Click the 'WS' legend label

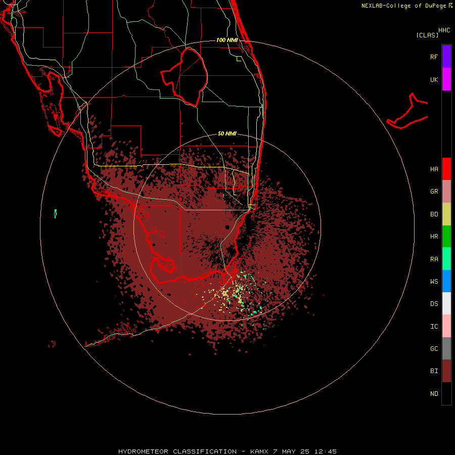[434, 281]
